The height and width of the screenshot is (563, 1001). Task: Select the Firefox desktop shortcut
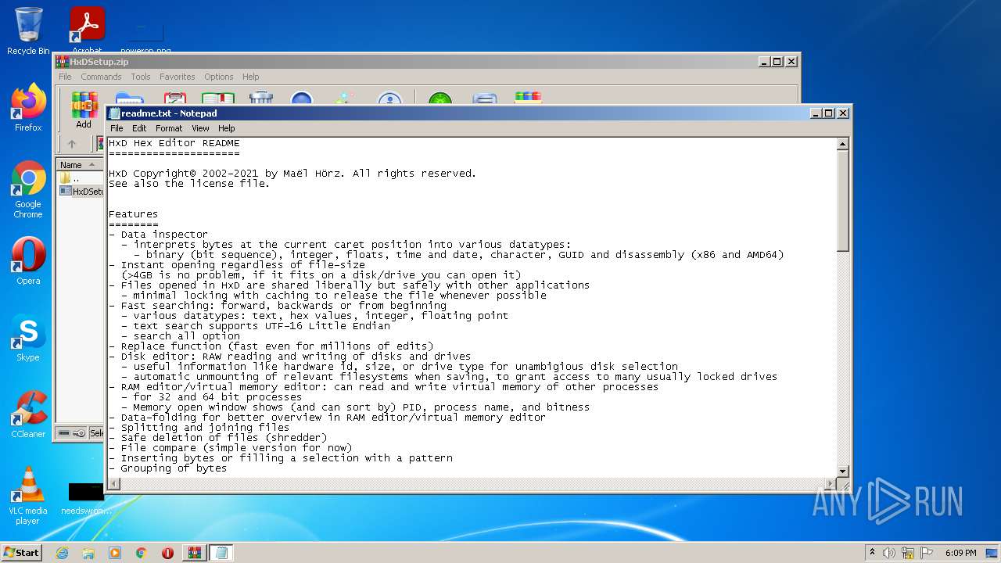28,108
